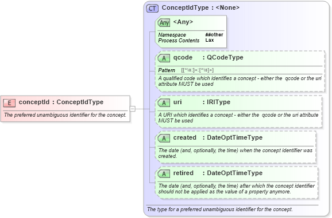Click DateOptTimeType type of created attribute
This screenshot has width=332, height=218.
pyautogui.click(x=234, y=137)
